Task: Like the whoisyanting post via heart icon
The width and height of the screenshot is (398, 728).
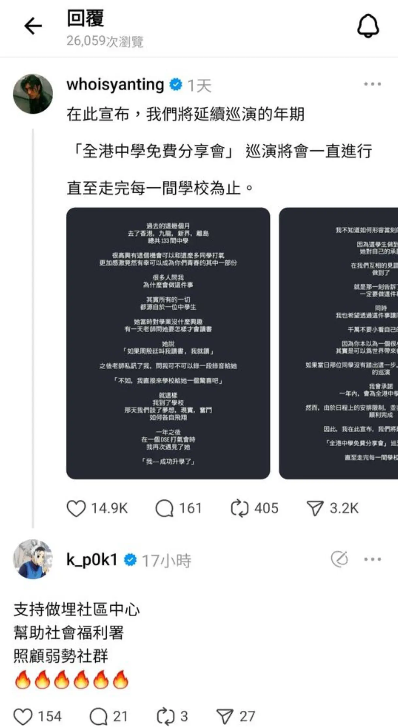Action: pyautogui.click(x=76, y=509)
